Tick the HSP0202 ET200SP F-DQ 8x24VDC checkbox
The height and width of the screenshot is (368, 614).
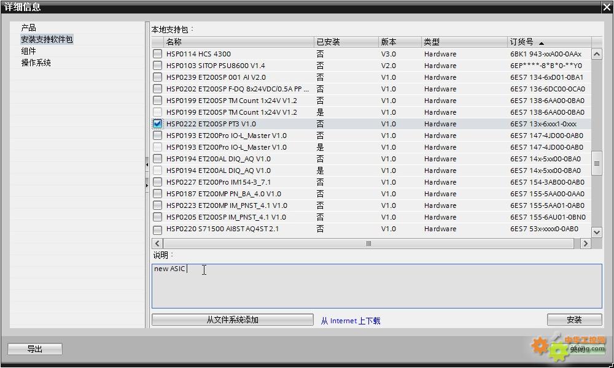click(x=157, y=89)
